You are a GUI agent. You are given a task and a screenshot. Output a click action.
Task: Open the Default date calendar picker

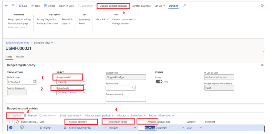[x=35, y=82]
